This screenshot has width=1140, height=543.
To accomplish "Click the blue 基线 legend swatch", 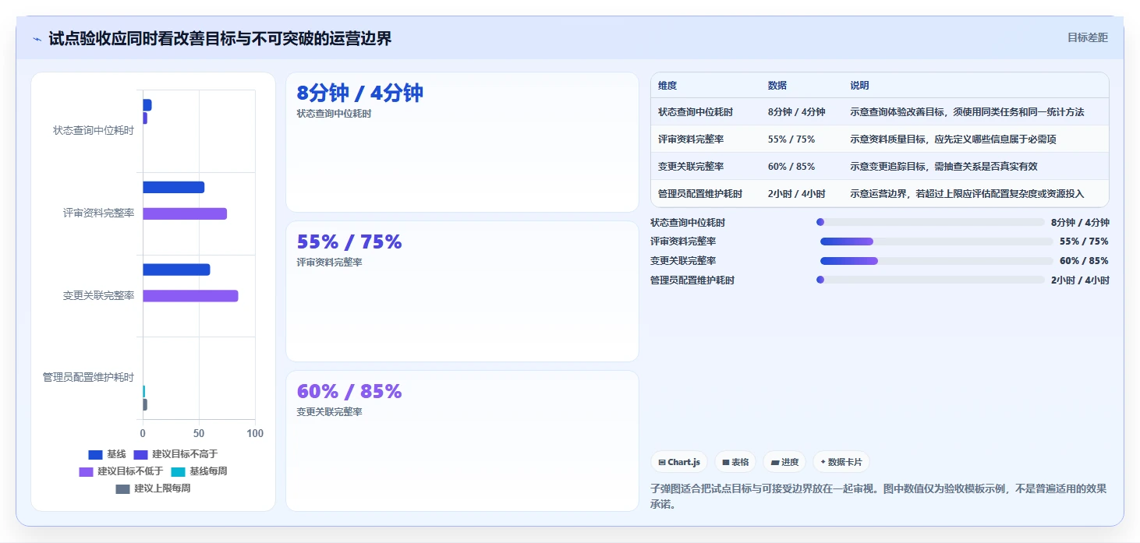I will point(95,454).
